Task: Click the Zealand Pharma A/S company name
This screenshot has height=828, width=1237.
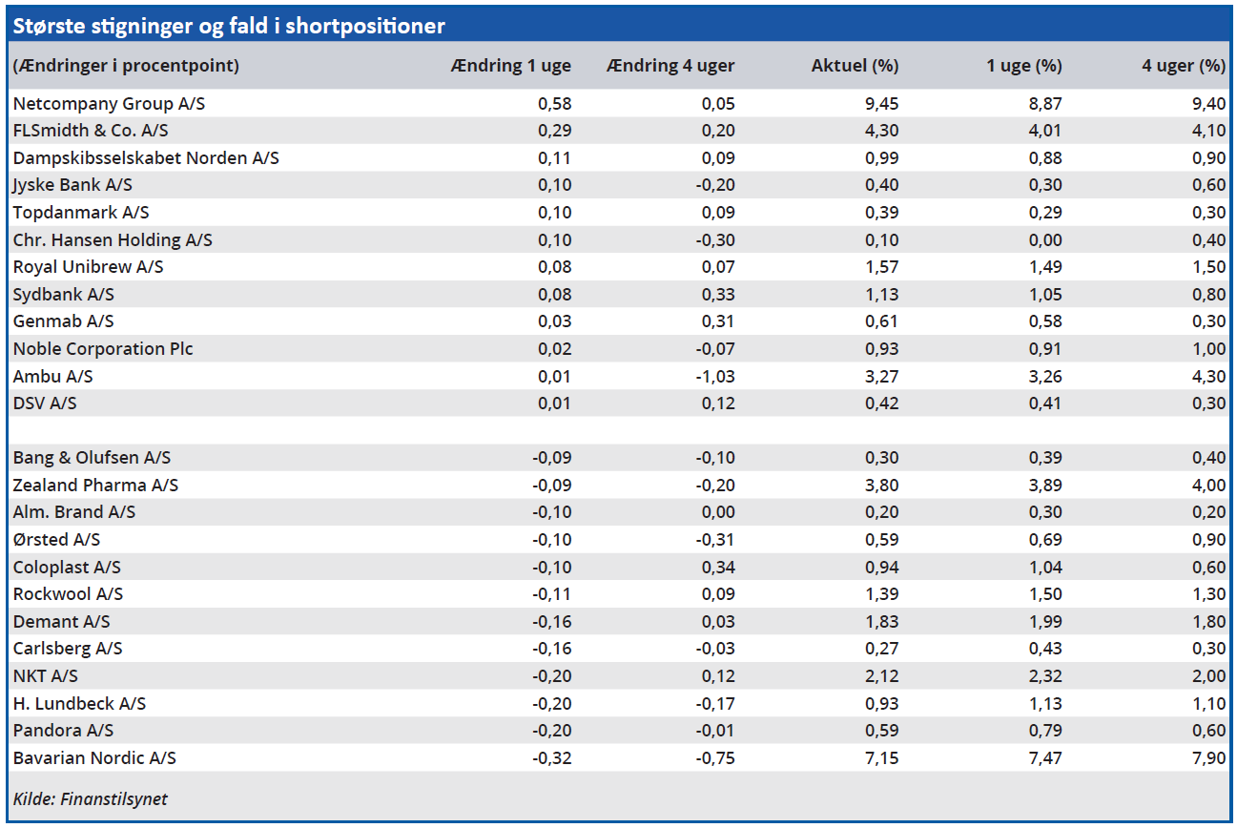Action: tap(95, 486)
